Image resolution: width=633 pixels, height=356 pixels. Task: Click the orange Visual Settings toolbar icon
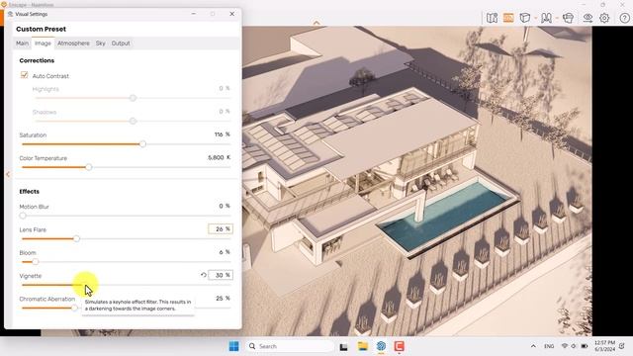click(508, 18)
